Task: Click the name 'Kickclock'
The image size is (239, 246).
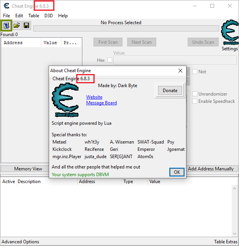Action: point(62,149)
